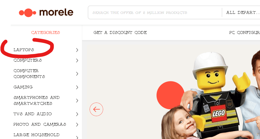Open Get a Discount Code
Image resolution: width=260 pixels, height=139 pixels.
coord(120,33)
